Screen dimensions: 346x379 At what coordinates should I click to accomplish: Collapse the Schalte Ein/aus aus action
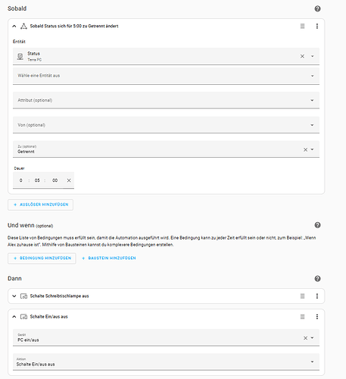click(14, 317)
